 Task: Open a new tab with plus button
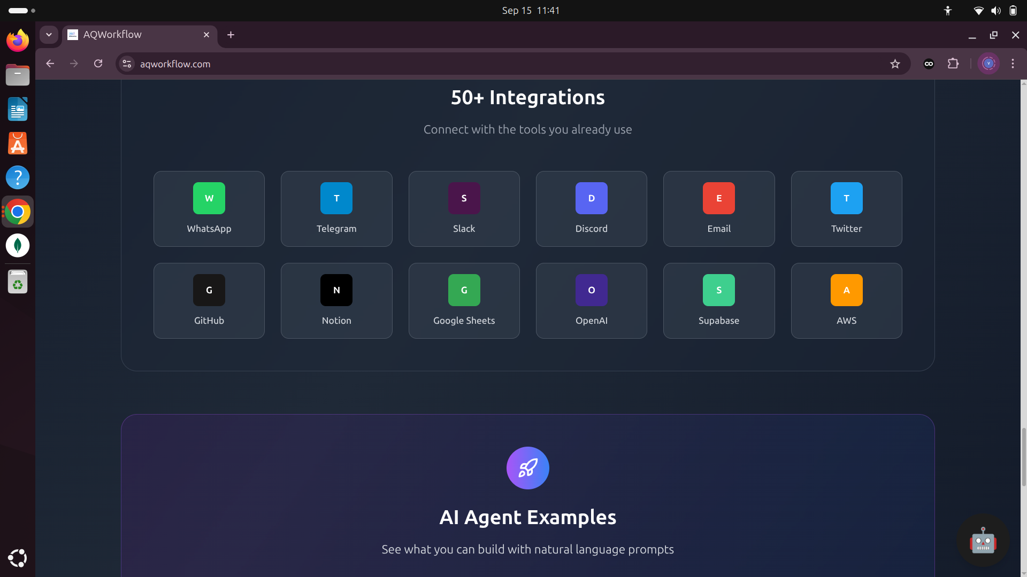pyautogui.click(x=231, y=35)
